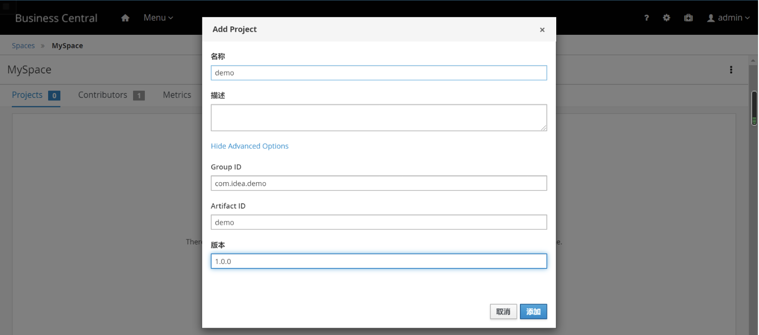759x335 pixels.
Task: Click into the 描述 description textarea
Action: pos(379,118)
